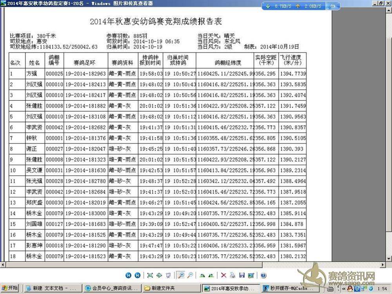Viewport: 392px width, 294px height.
Task: Click ring number 19-2014-182413
Action: pyautogui.click(x=85, y=85)
